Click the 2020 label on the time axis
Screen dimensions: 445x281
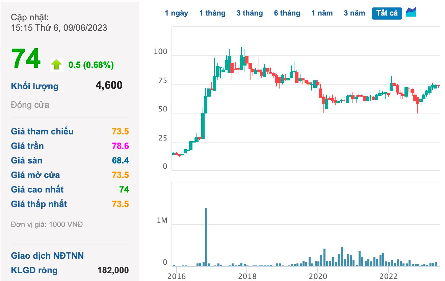pos(317,276)
